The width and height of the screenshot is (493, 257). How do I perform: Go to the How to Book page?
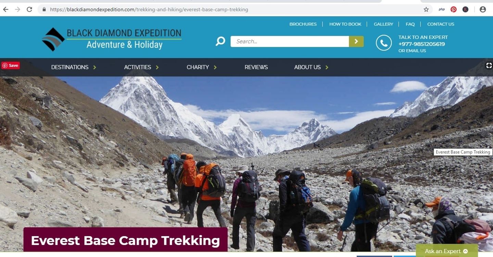click(345, 24)
